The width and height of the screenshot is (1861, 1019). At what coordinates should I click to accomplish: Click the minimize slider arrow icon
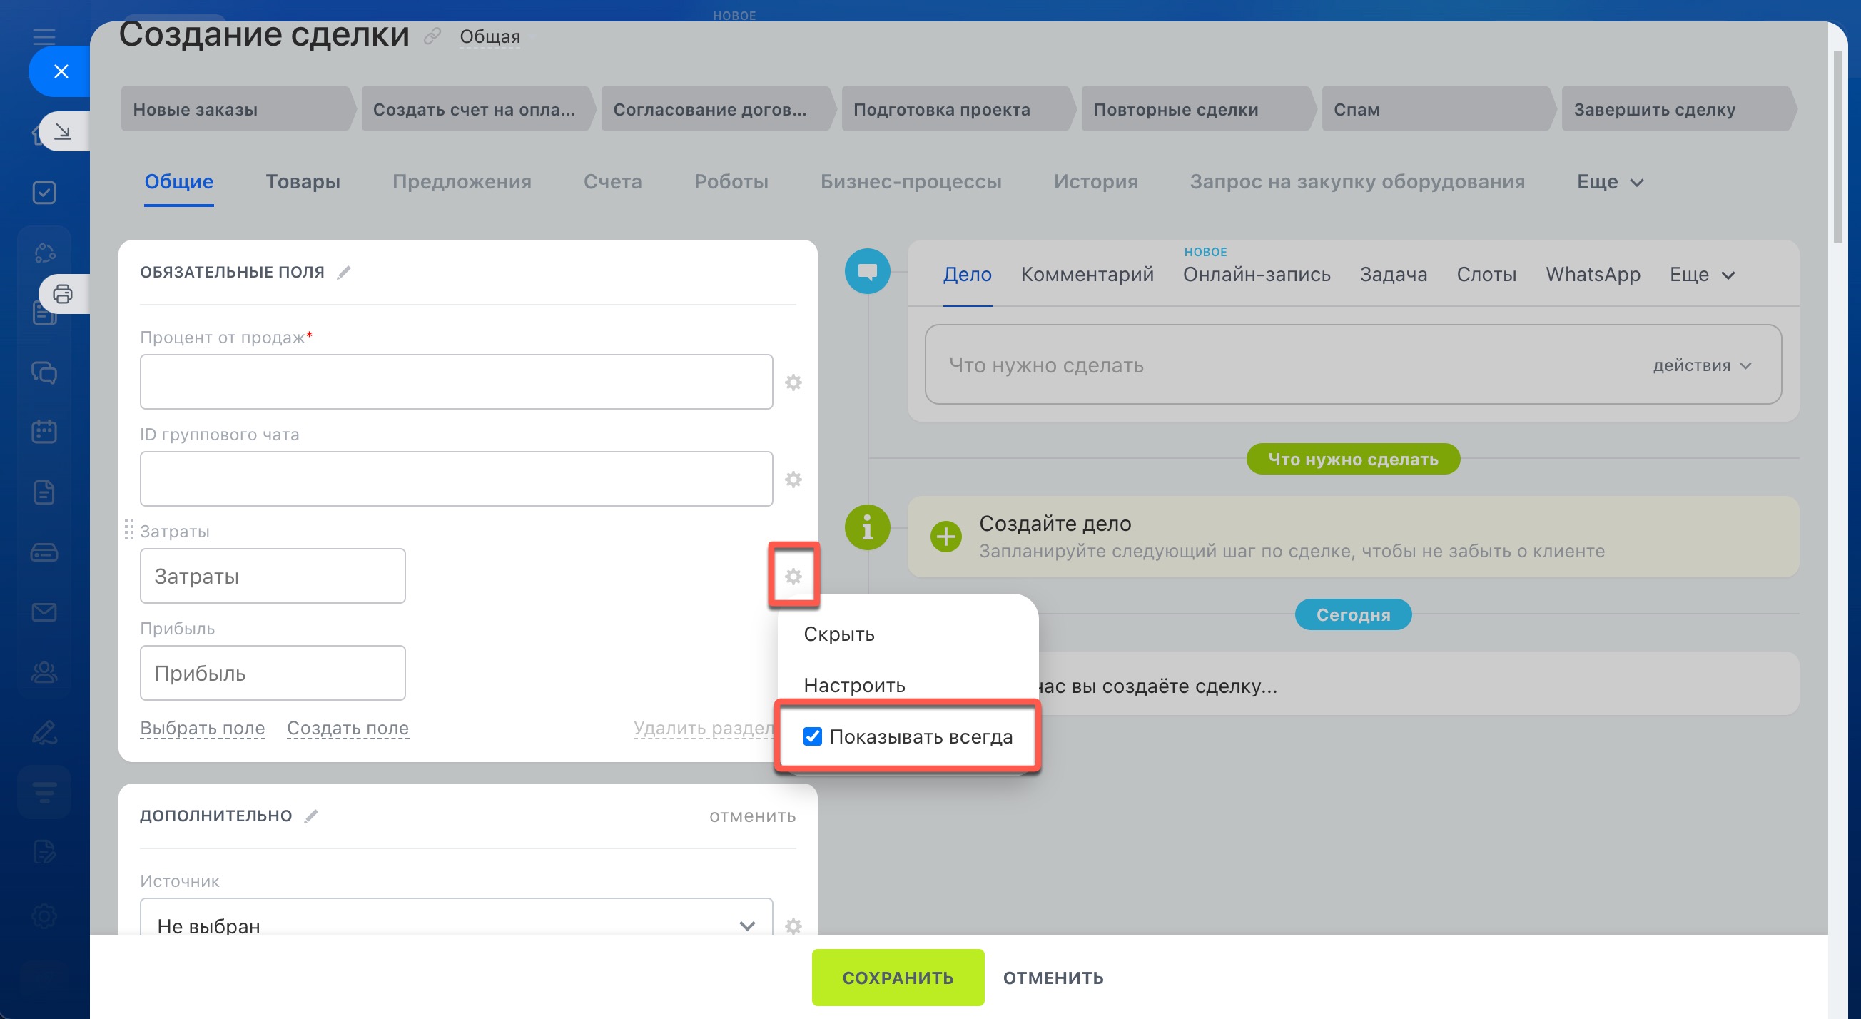[x=63, y=131]
